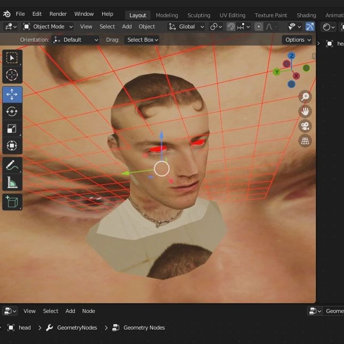Switch to the Rotate tool

tap(12, 111)
